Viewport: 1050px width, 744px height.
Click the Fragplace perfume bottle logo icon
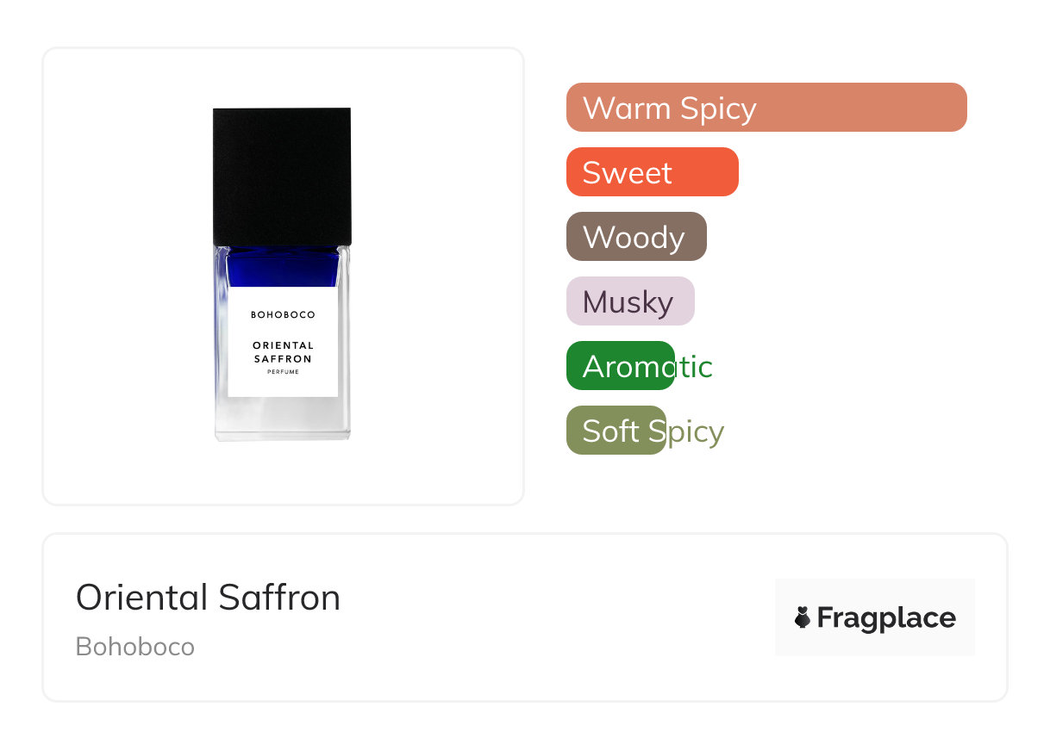click(x=803, y=617)
